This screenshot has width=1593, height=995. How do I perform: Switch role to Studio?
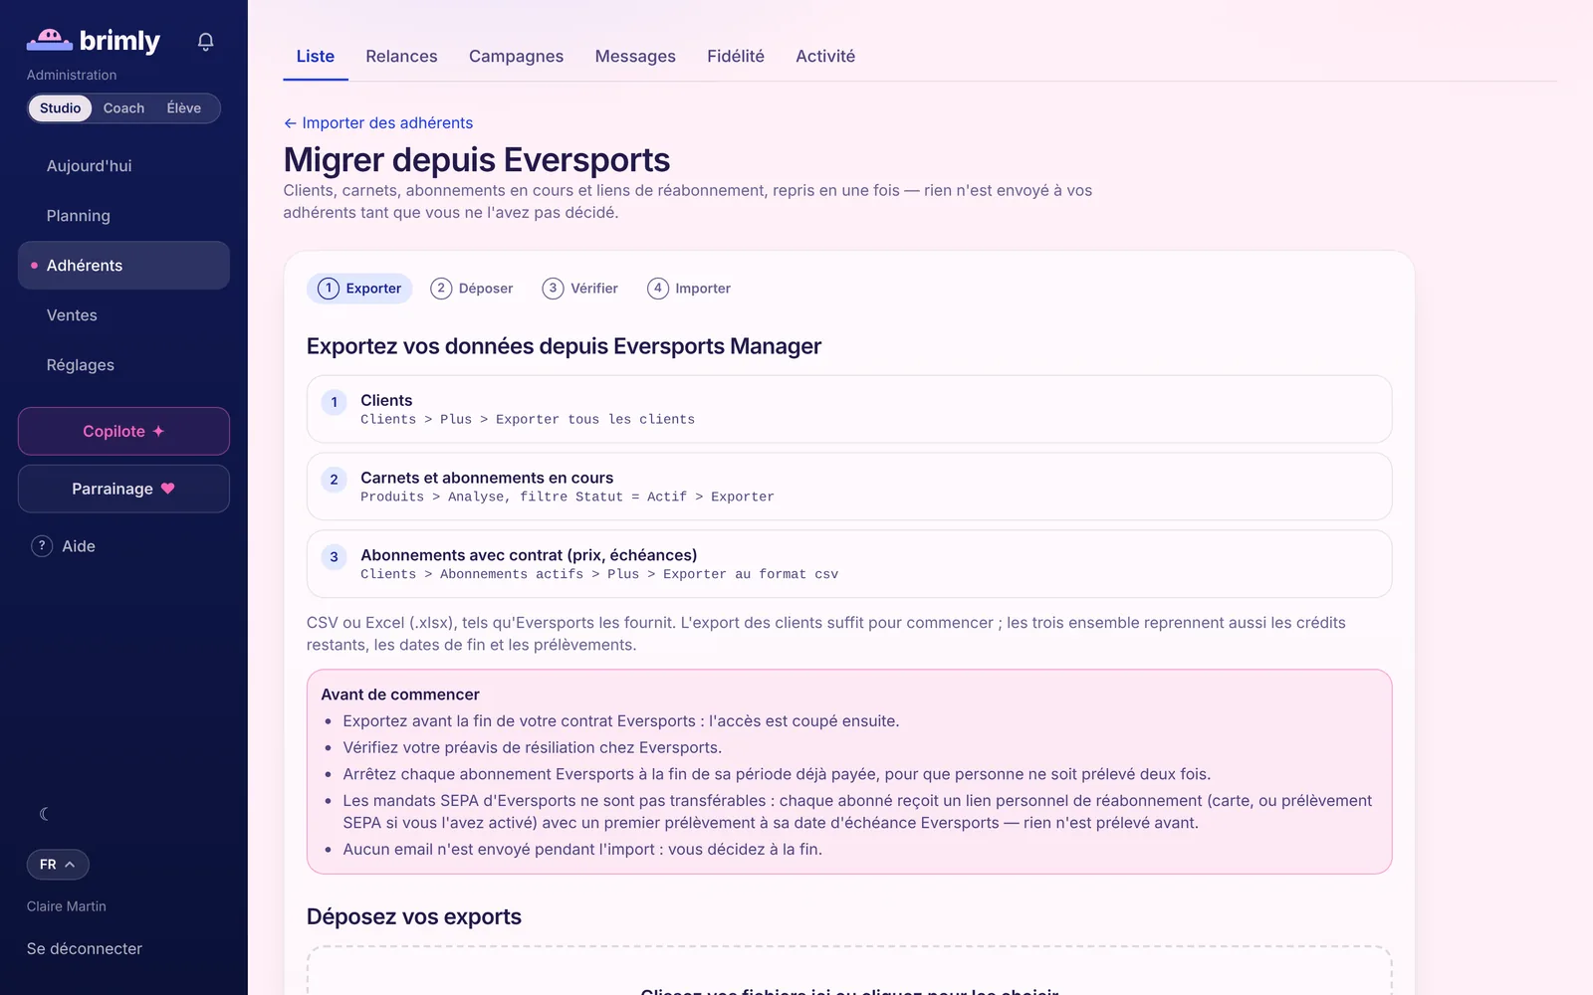point(60,108)
